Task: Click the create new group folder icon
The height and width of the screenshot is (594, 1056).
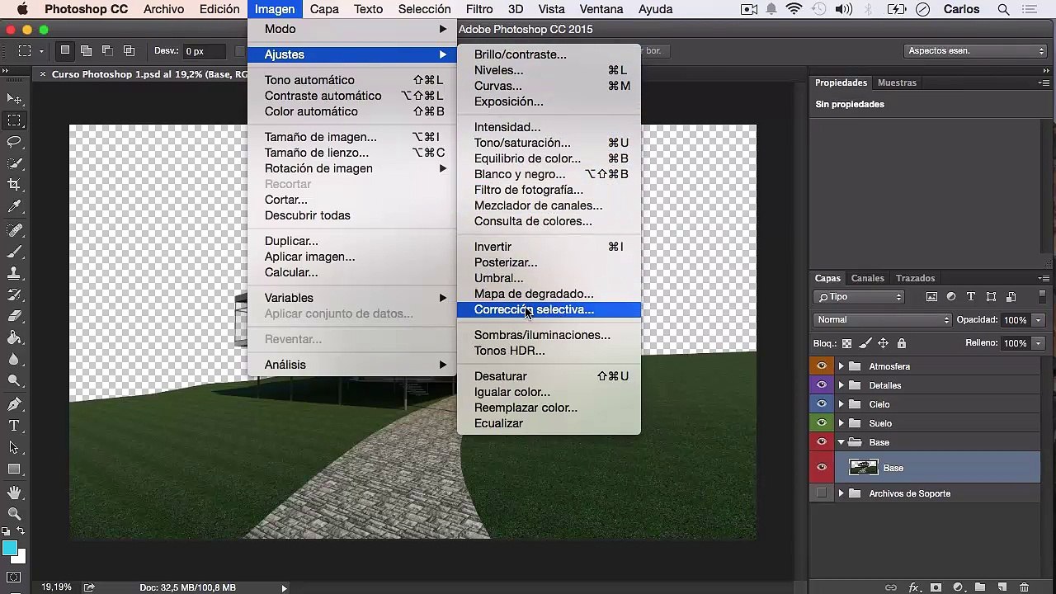Action: [x=980, y=587]
